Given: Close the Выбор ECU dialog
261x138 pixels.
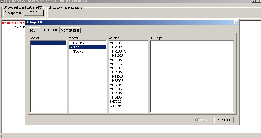Looking at the screenshot, I should (236, 22).
